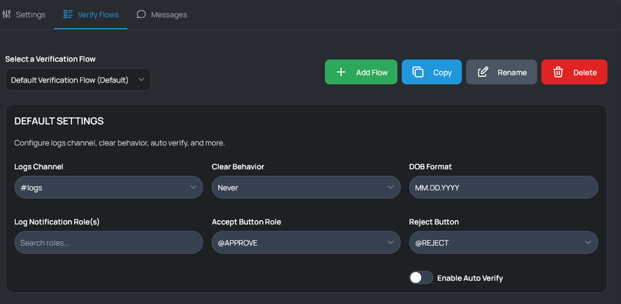Open the Select a Verification Flow dropdown

pos(78,80)
